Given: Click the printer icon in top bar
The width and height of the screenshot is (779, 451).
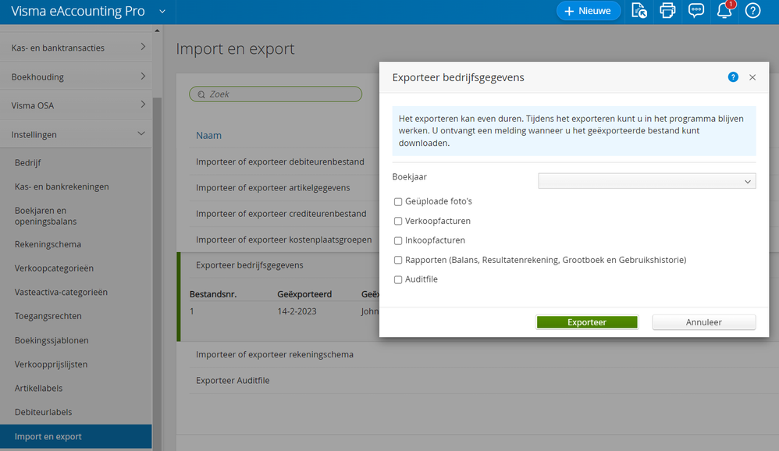Looking at the screenshot, I should [667, 11].
